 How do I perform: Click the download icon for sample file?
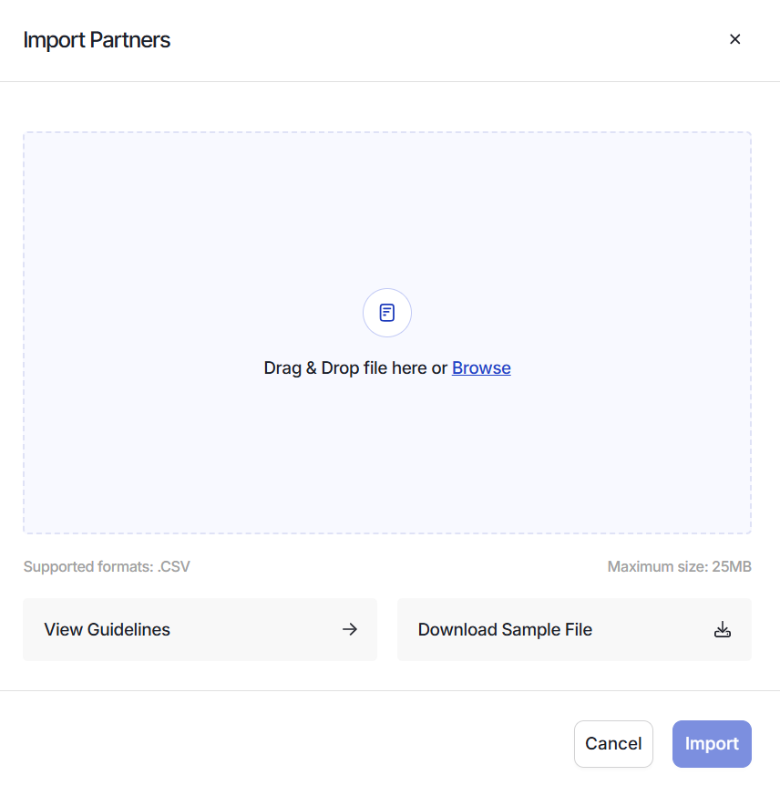722,629
